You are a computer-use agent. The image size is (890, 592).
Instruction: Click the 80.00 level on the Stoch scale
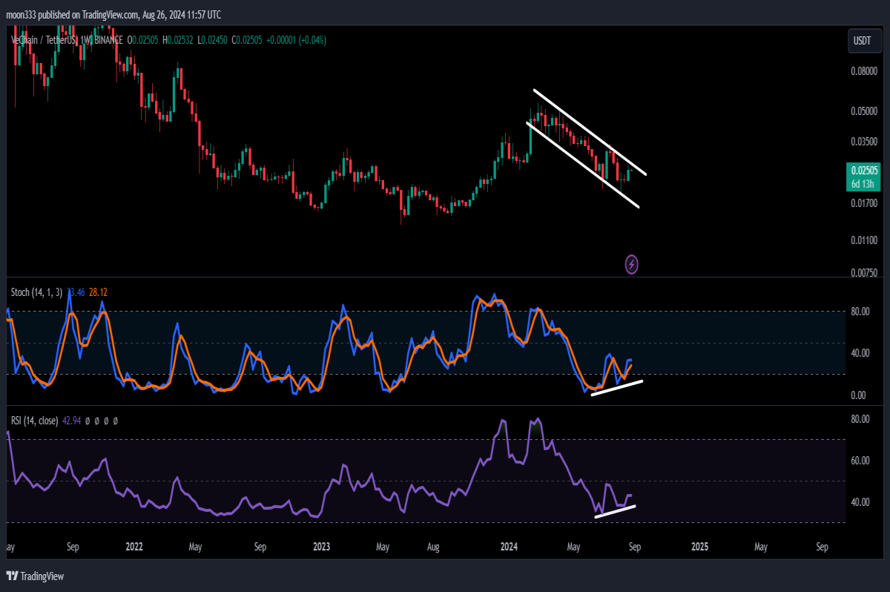click(x=860, y=312)
